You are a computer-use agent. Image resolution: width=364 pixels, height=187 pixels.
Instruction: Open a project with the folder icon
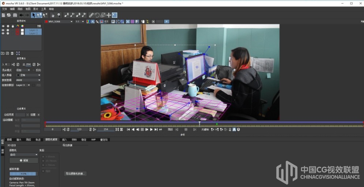9,15
